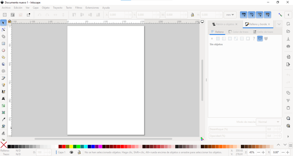
Task: Toggle the Capa 1 layer lock
Action: click(x=79, y=152)
